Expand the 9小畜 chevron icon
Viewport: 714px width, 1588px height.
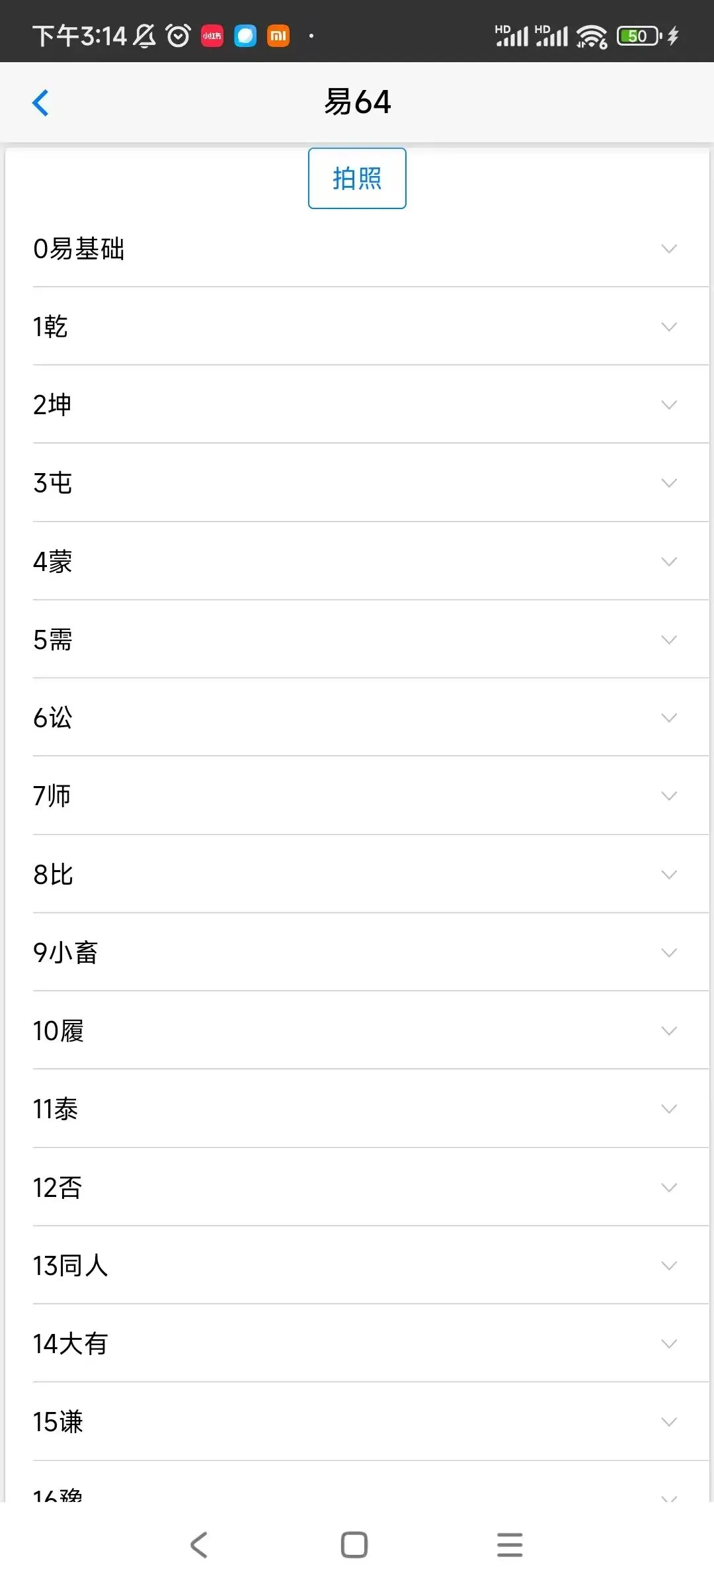[669, 953]
